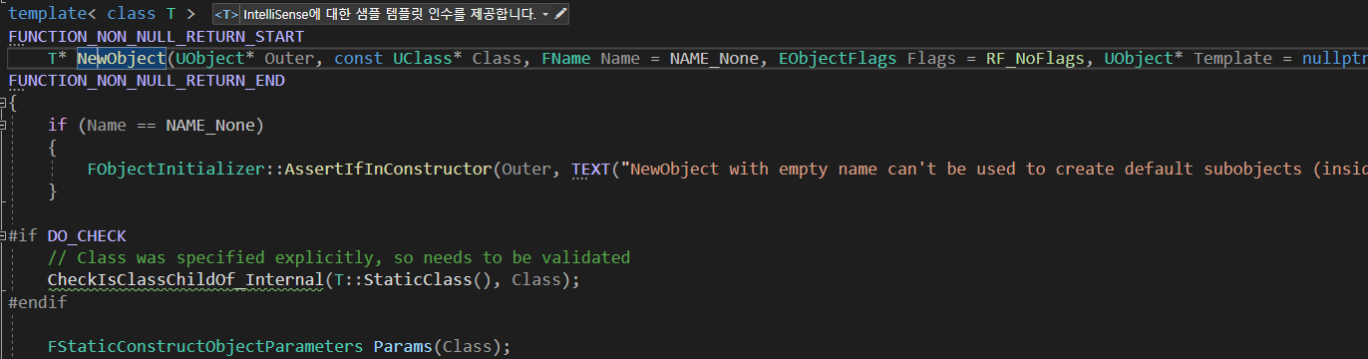Click the pencil edit icon in template bar
This screenshot has height=359, width=1368.
(x=560, y=14)
